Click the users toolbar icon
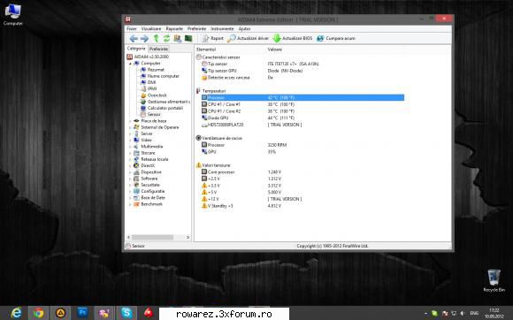This screenshot has height=320, width=513. pos(178,39)
